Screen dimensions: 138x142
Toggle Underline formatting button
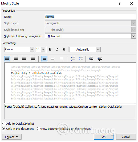(x=64, y=49)
